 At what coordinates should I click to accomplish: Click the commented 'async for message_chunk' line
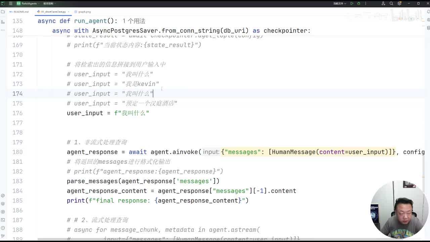(x=163, y=230)
